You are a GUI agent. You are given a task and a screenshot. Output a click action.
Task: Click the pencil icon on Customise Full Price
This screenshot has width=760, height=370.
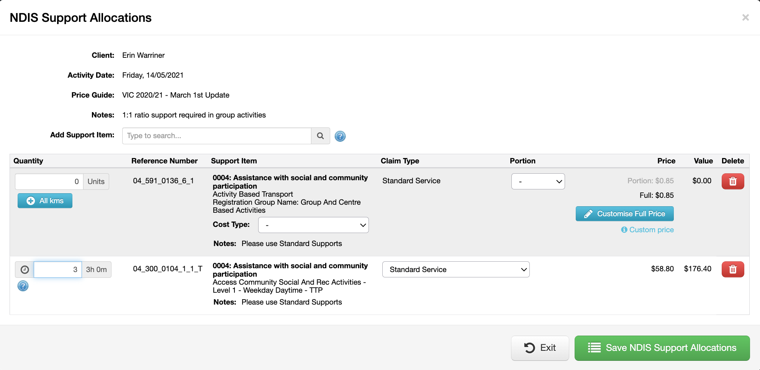[x=587, y=214]
